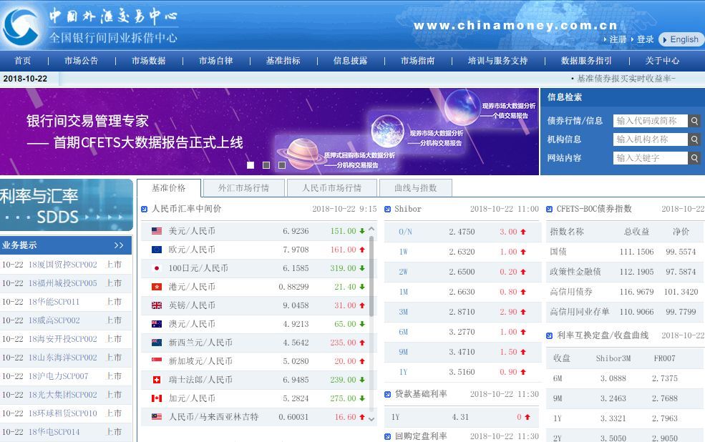Click the magnifier icon next to 网站内容
The height and width of the screenshot is (442, 705).
click(694, 158)
